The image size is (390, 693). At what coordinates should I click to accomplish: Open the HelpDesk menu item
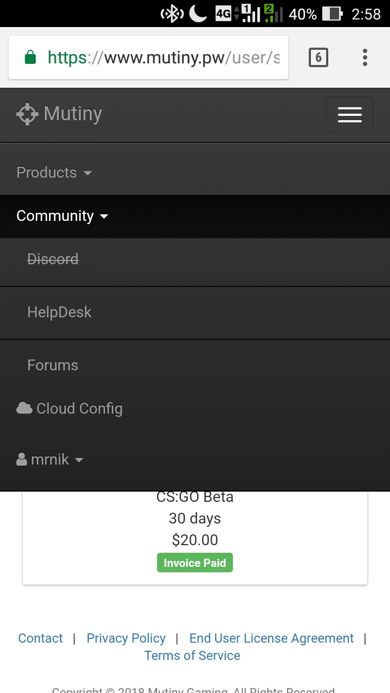pyautogui.click(x=60, y=312)
